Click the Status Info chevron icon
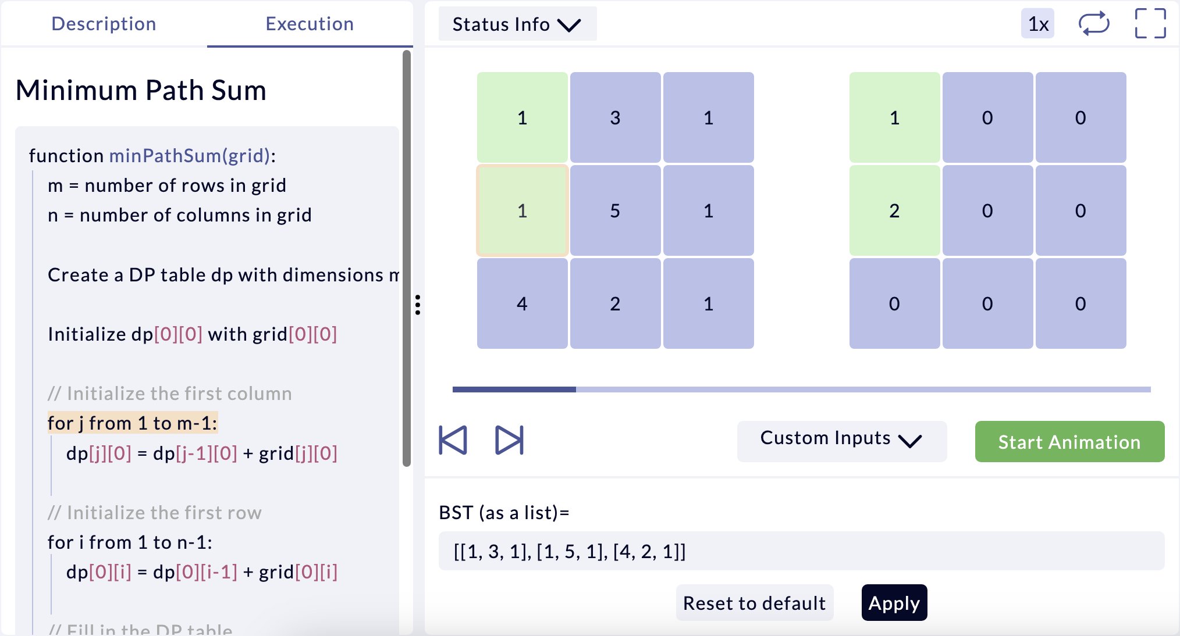 pyautogui.click(x=569, y=25)
